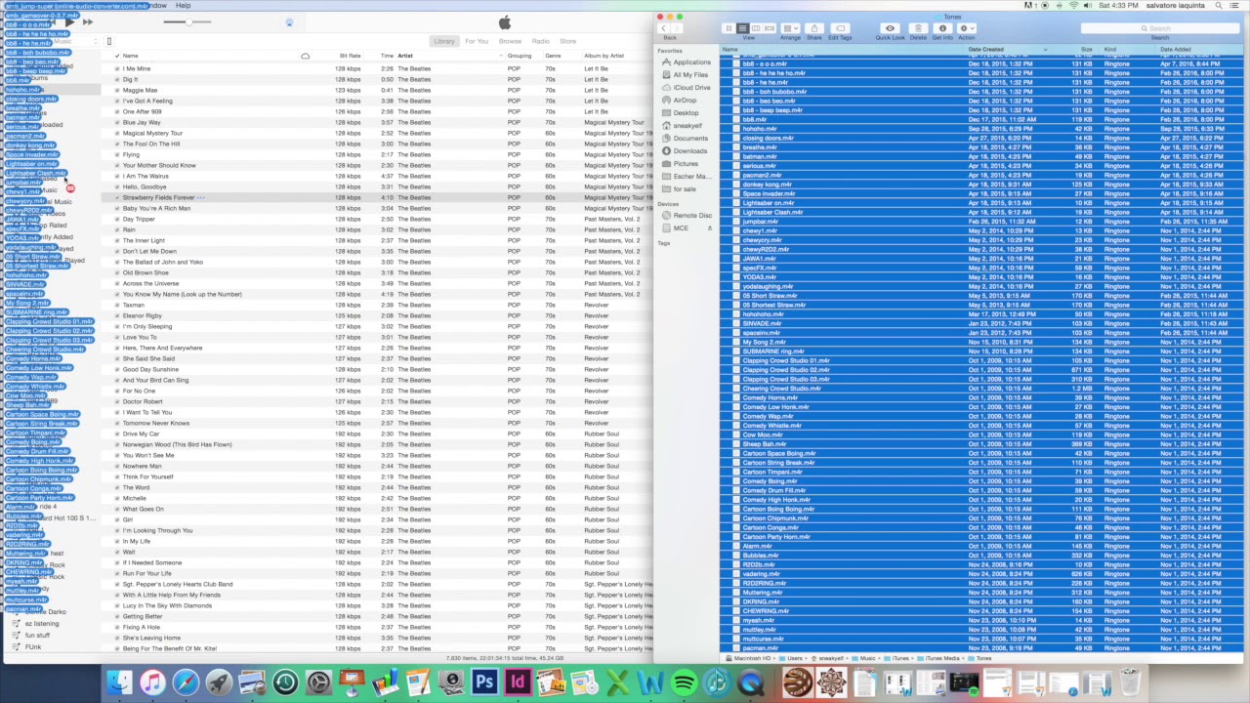Open Safari from the Dock
The width and height of the screenshot is (1250, 703).
(186, 682)
